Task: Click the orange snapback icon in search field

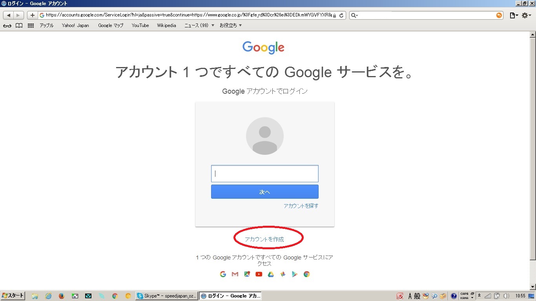Action: coord(499,15)
